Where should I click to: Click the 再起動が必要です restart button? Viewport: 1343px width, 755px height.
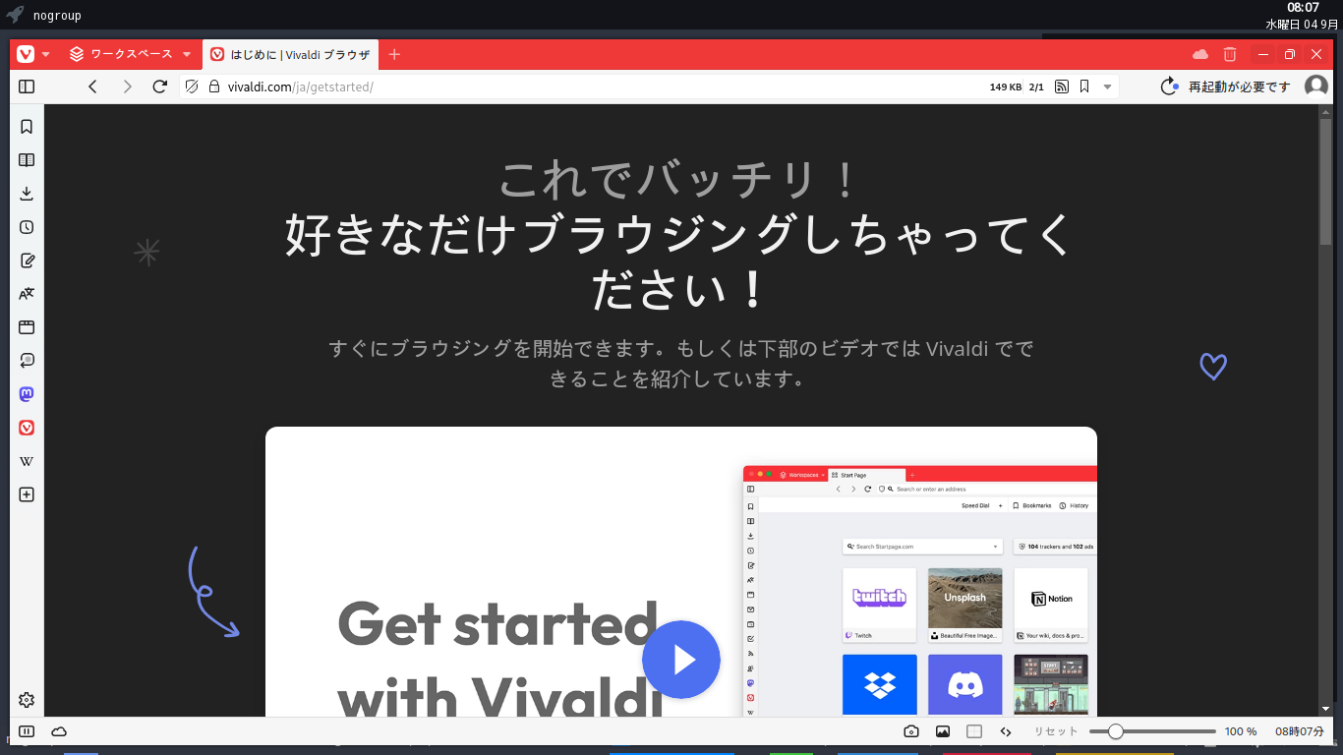pyautogui.click(x=1225, y=87)
